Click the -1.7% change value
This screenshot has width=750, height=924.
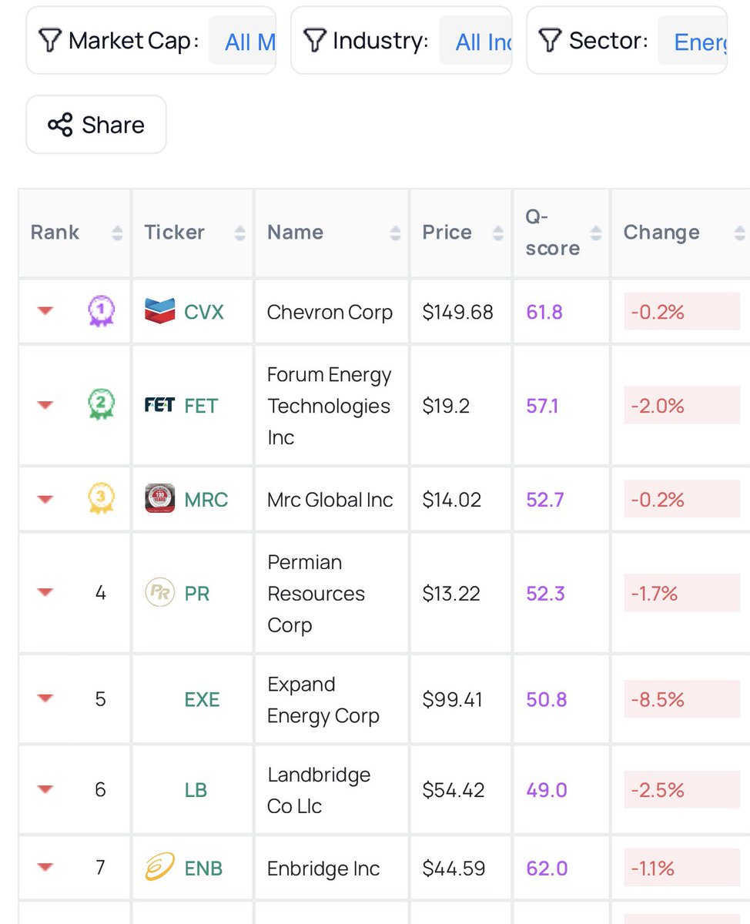654,594
